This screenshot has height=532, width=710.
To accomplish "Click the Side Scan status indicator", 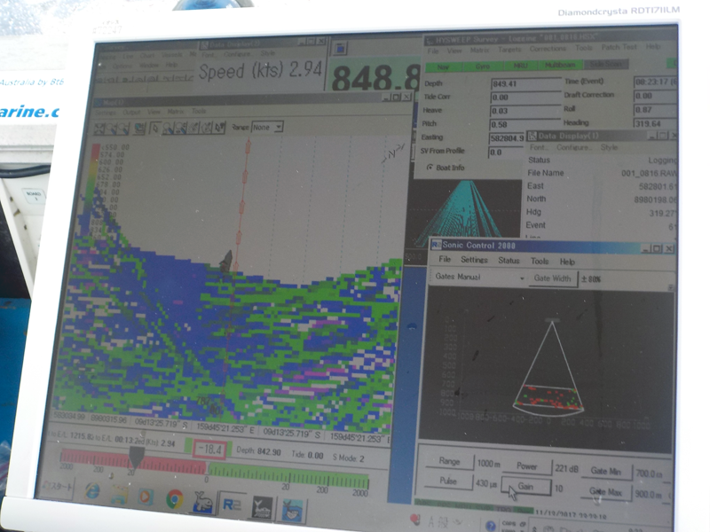I will pos(605,64).
